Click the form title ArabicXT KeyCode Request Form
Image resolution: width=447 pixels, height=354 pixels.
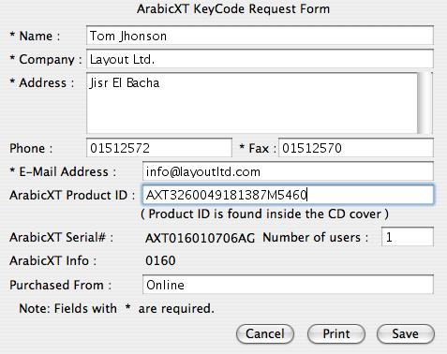pyautogui.click(x=233, y=8)
